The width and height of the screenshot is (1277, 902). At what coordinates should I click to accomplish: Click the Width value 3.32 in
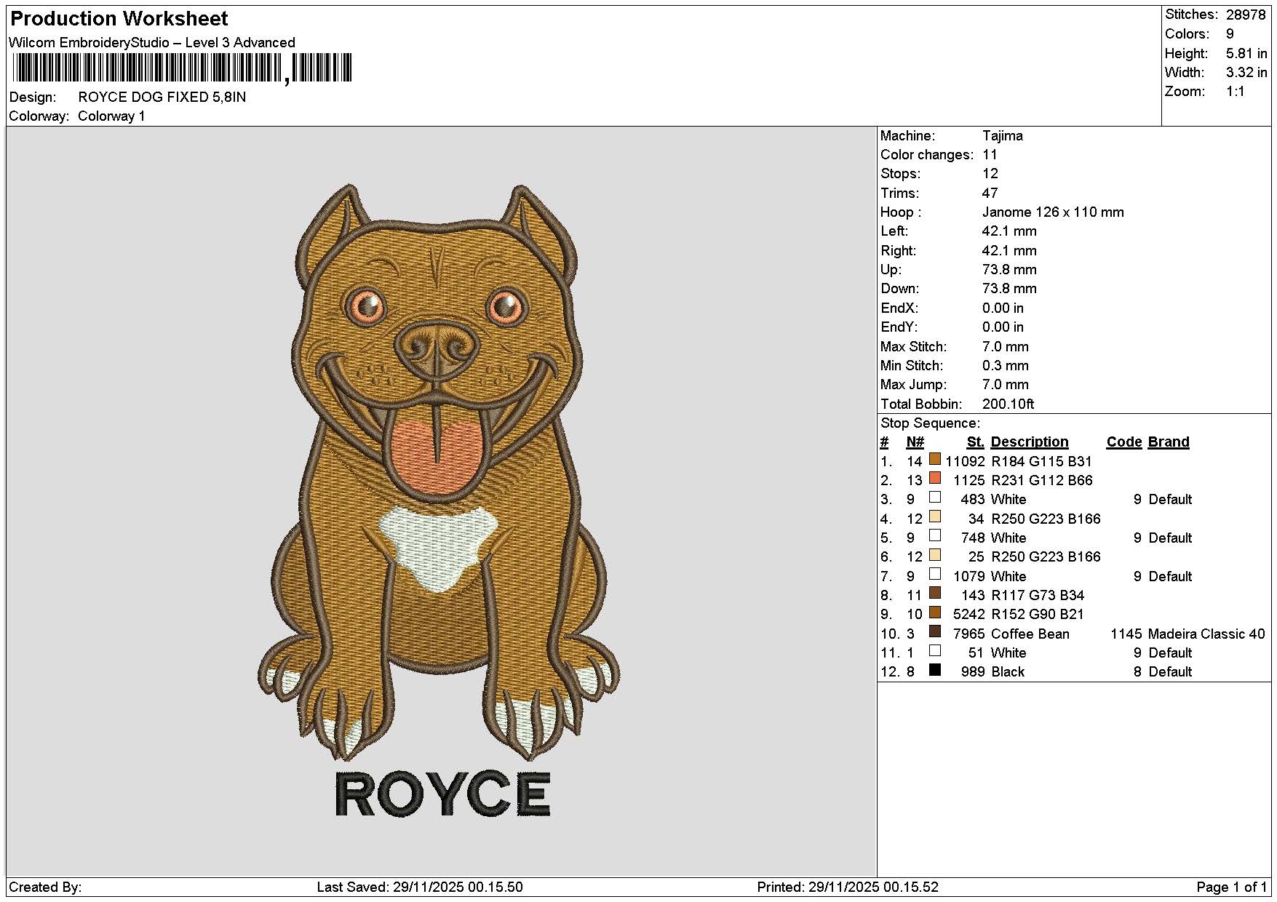[x=1246, y=73]
